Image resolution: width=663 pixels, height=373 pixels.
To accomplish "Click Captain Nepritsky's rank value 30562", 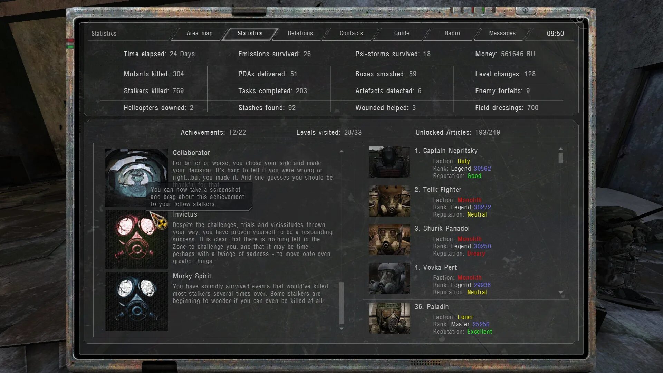I will [482, 169].
